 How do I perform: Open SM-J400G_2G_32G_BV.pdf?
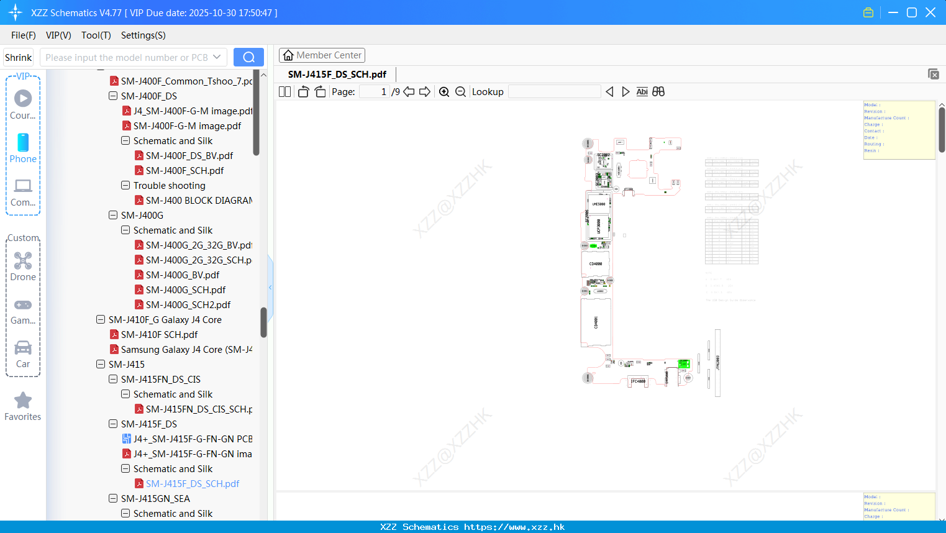(194, 245)
